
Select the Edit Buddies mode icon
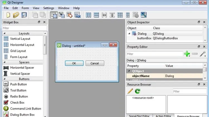tap(69, 15)
